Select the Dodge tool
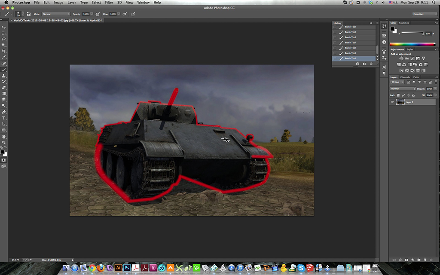Image resolution: width=440 pixels, height=275 pixels. point(3,106)
